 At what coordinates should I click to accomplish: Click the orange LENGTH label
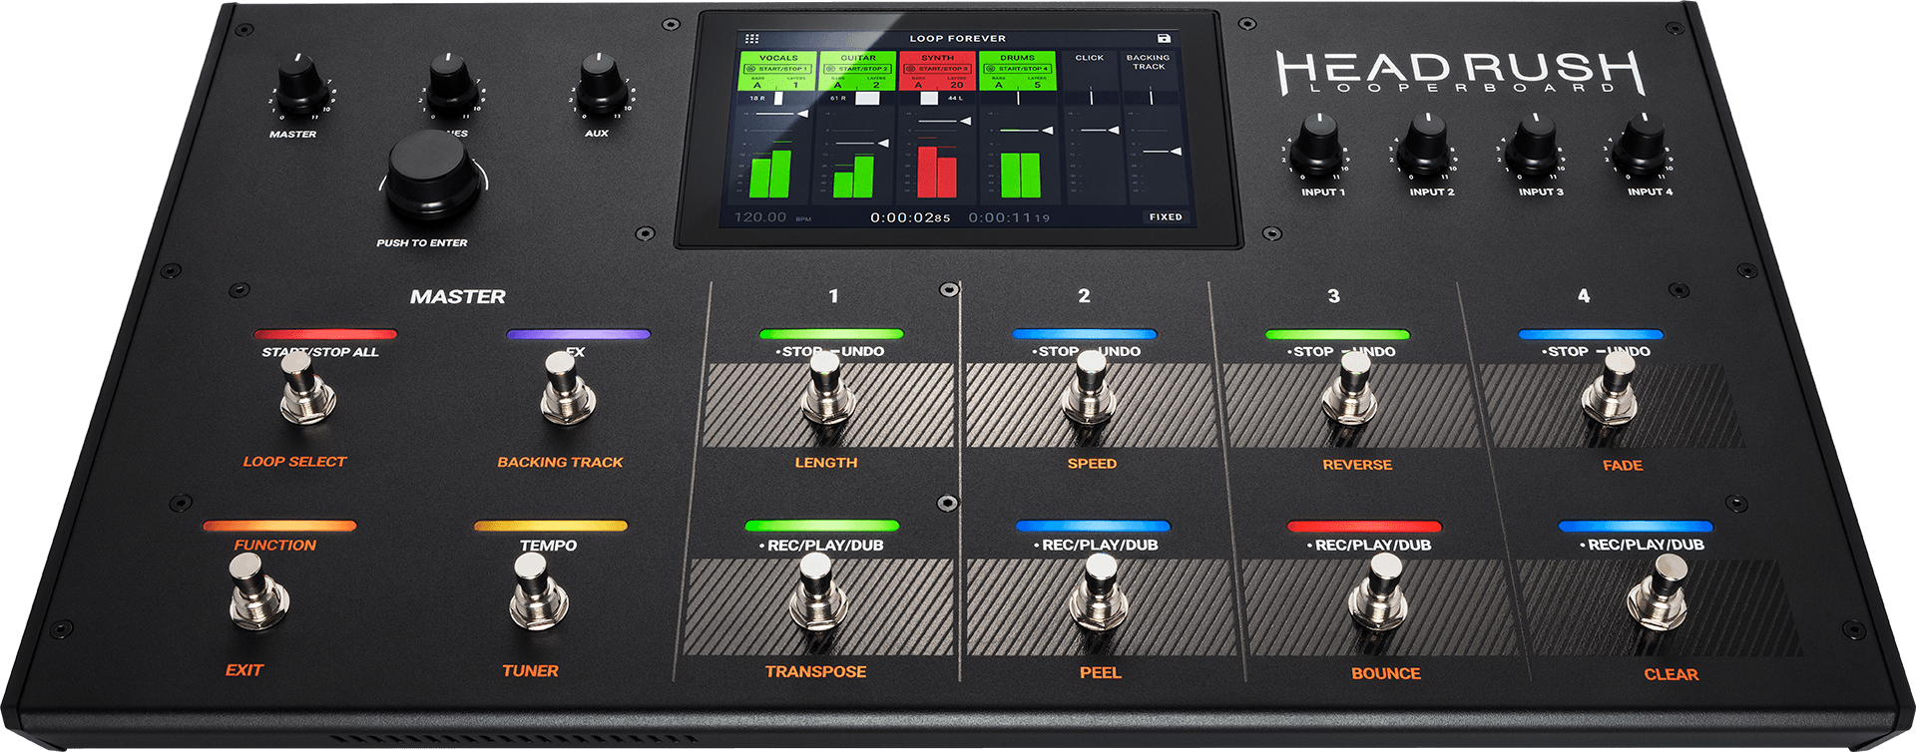[x=826, y=463]
